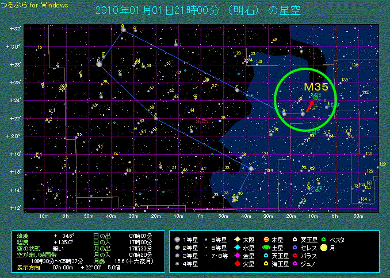Screen dimensions: 390x278
Task: Click the Sun (太陽) legend icon
Action: tap(236, 239)
